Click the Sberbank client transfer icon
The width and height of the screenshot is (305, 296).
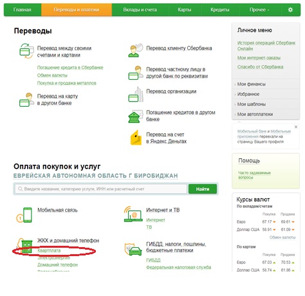pos(136,50)
